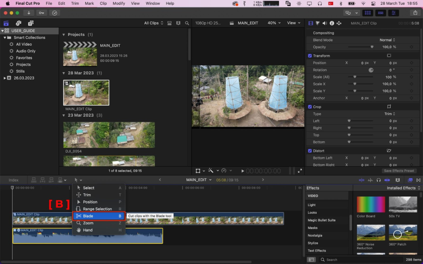Image resolution: width=423 pixels, height=264 pixels.
Task: Play the viewer with the play button
Action: click(x=242, y=171)
